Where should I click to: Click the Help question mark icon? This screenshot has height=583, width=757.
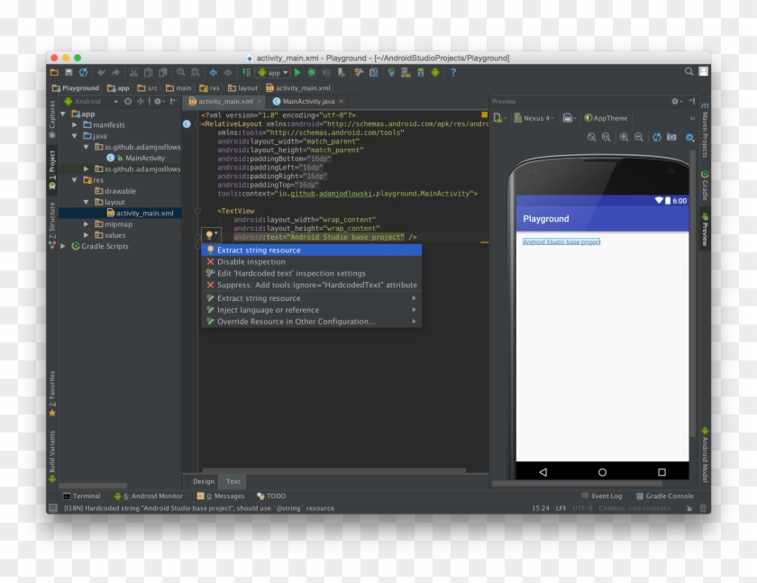coord(452,72)
